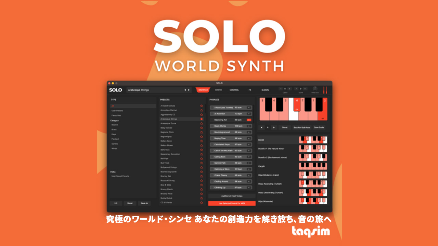The height and width of the screenshot is (246, 438).
Task: Open the FX tab
Action: click(x=250, y=90)
